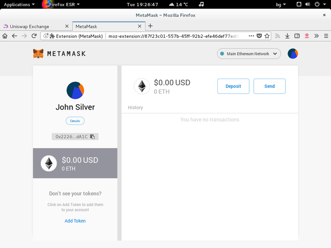Viewport: 331px width, 248px height.
Task: Click the RSS feed icon in toolbar
Action: click(x=277, y=36)
